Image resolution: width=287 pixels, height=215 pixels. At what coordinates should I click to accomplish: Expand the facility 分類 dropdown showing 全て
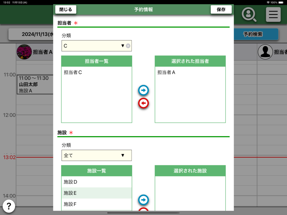click(x=96, y=155)
